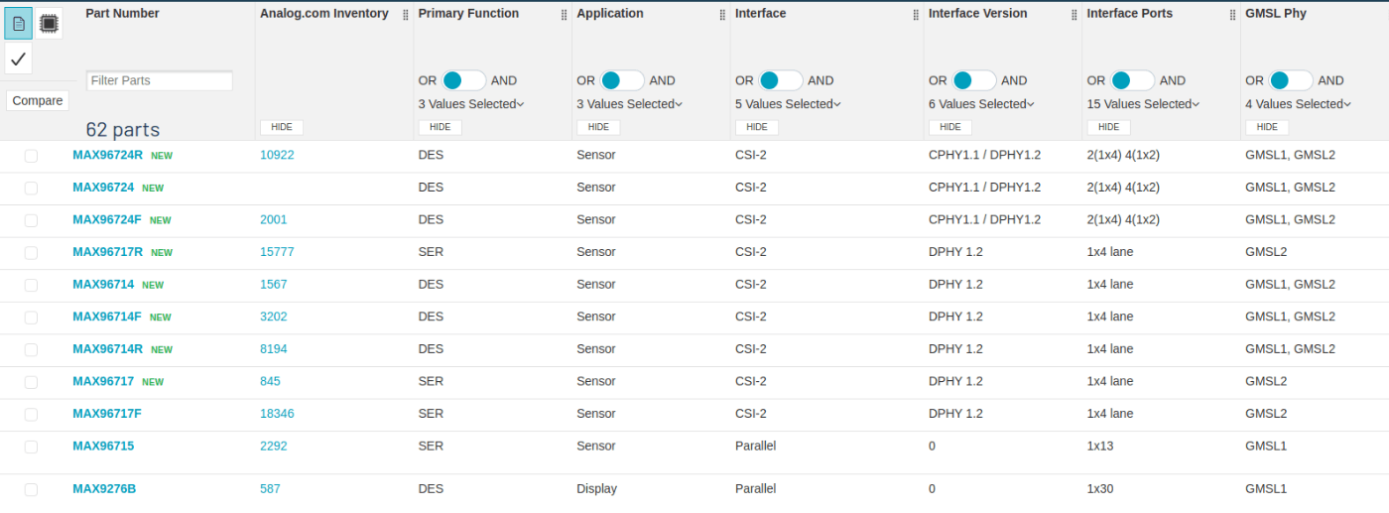Click inventory count 587
Image resolution: width=1389 pixels, height=513 pixels.
(270, 488)
